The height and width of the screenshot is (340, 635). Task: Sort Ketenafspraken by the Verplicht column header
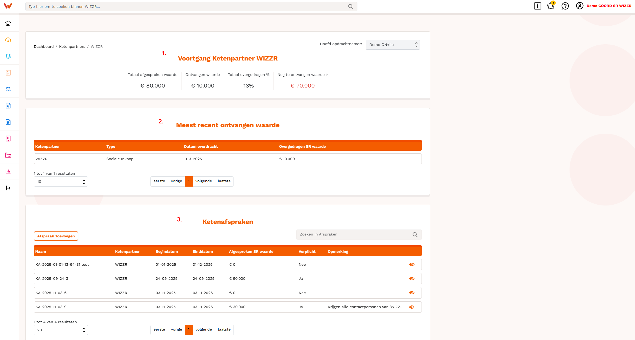click(307, 251)
